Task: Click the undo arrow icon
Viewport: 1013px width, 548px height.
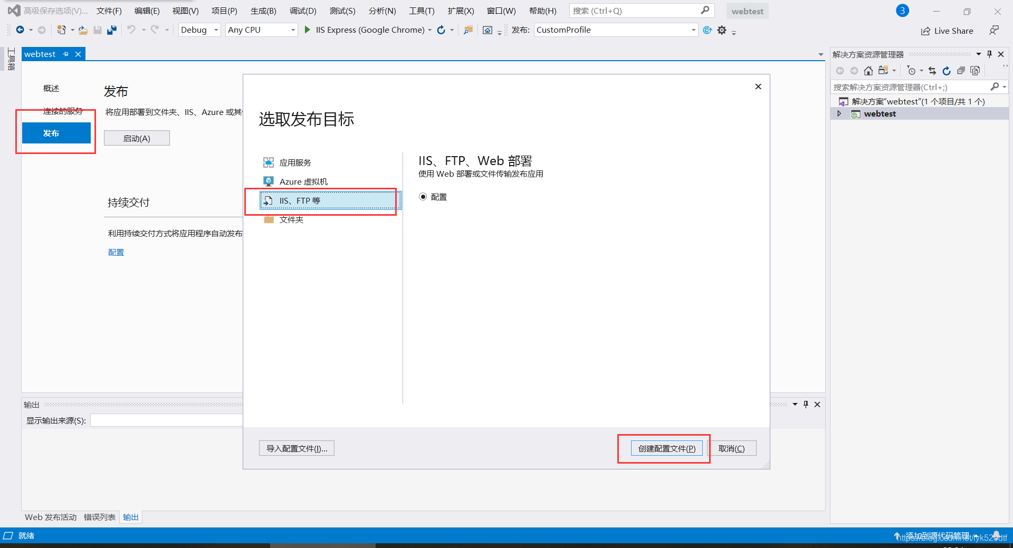Action: coord(131,30)
